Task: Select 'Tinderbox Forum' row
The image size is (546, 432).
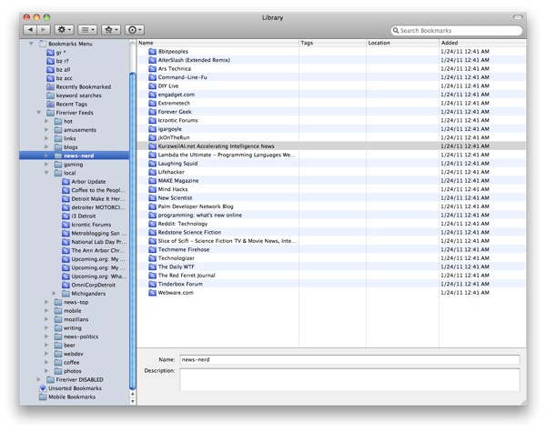Action: click(331, 284)
